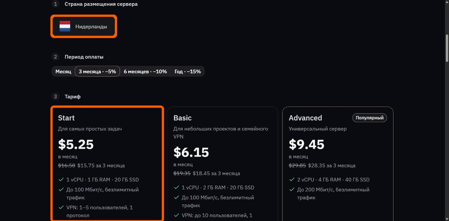Click the $18.45 за 3 месяца text
This screenshot has height=221, width=449.
tap(216, 173)
